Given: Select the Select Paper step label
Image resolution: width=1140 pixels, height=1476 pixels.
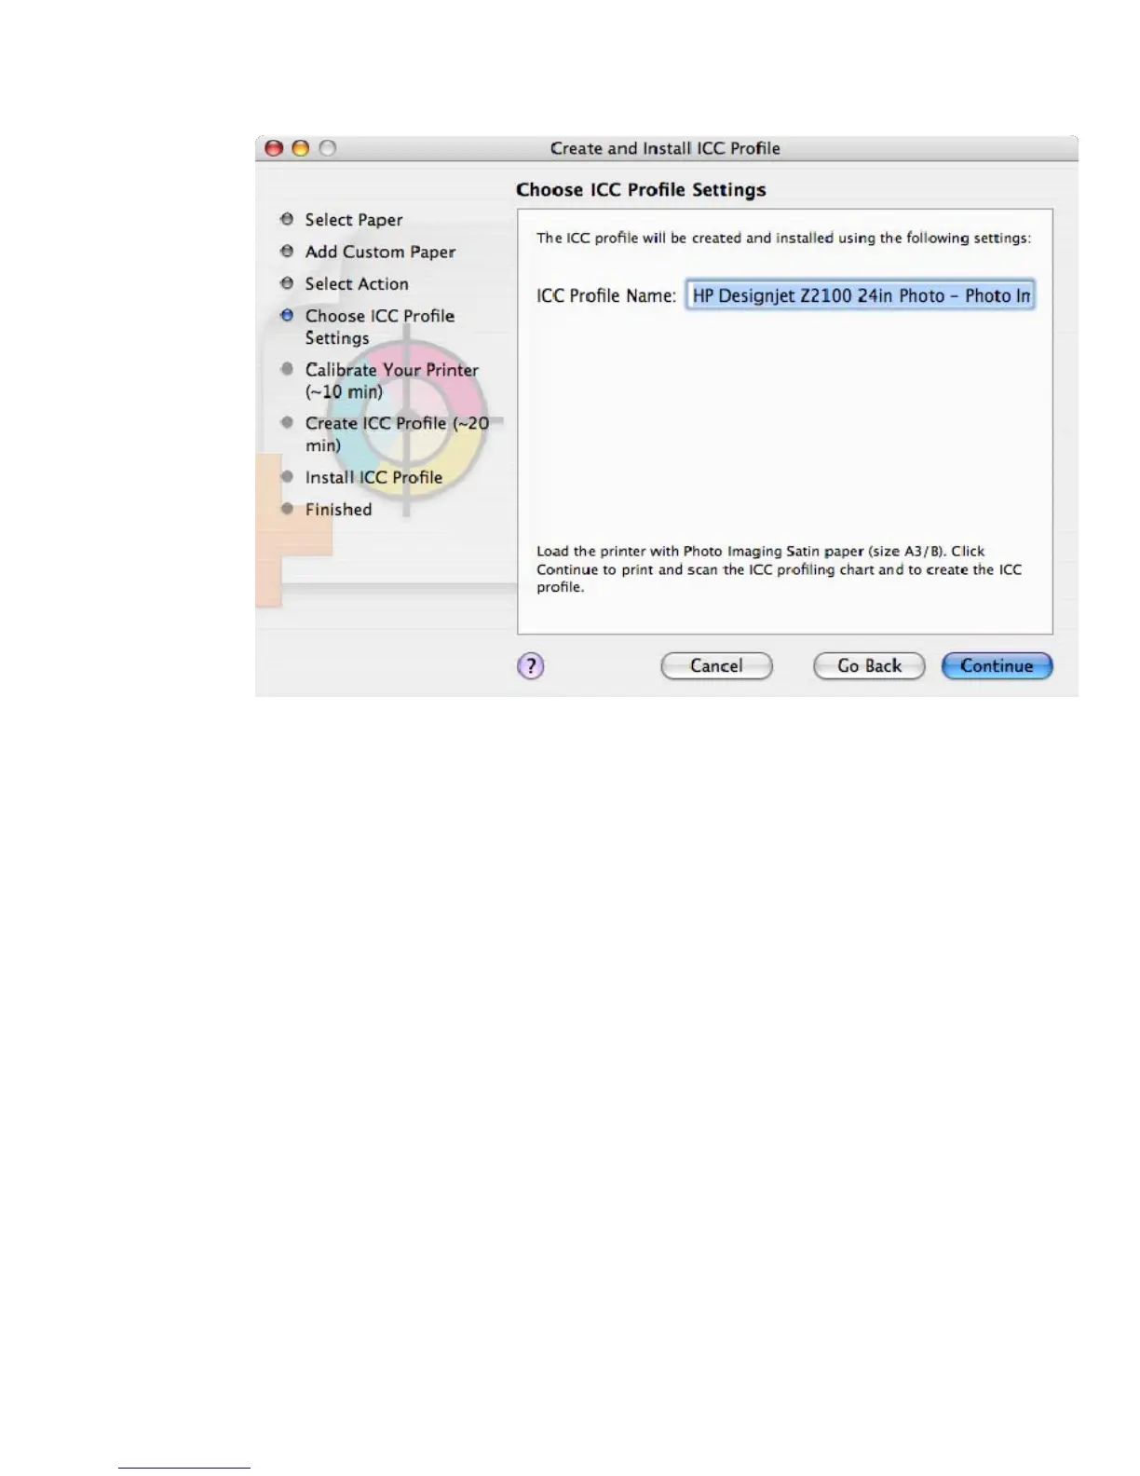Looking at the screenshot, I should pyautogui.click(x=354, y=220).
